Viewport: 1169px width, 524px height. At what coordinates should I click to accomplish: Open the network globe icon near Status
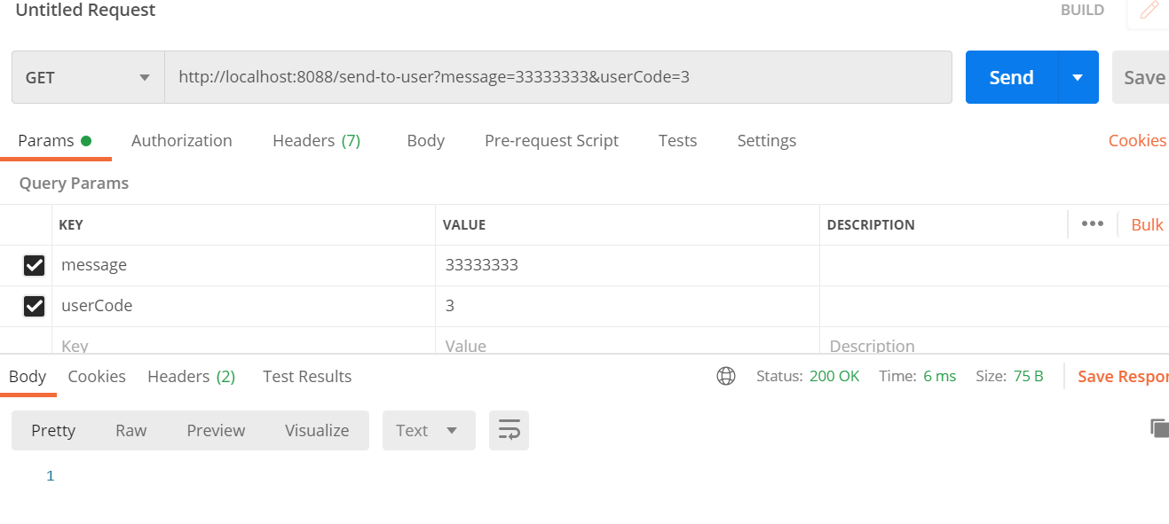726,376
